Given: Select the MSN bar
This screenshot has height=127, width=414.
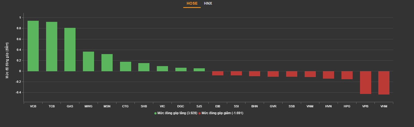Looking at the screenshot, I should click(x=107, y=63).
